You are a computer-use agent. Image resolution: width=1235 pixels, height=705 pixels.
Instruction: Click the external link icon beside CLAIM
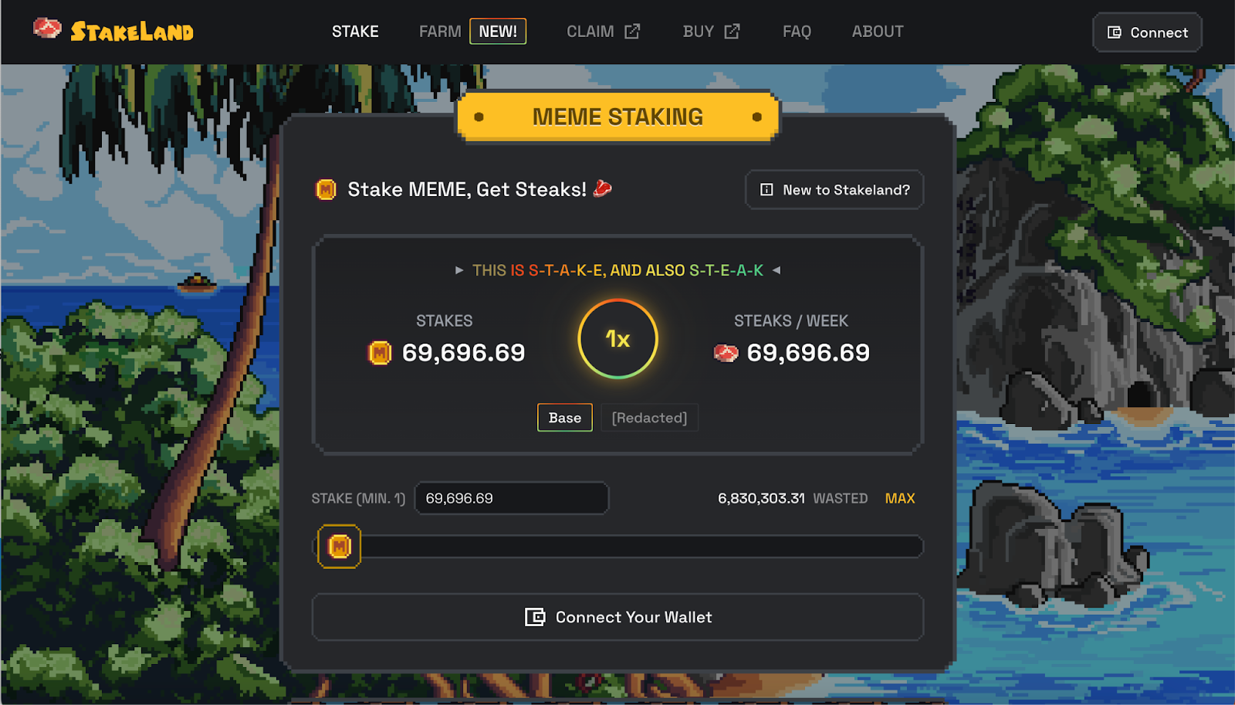pos(632,32)
